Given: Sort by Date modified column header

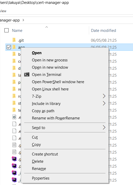Looking at the screenshot, I should point(103,30).
